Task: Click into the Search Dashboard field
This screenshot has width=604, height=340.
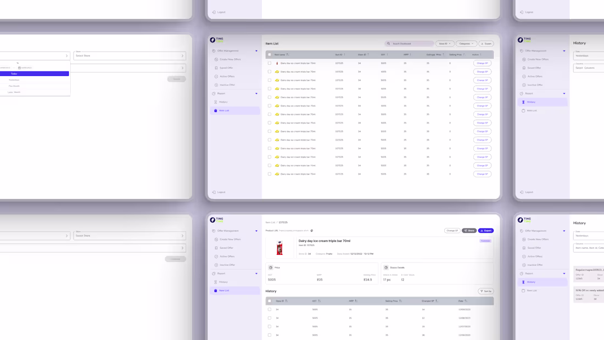Action: (x=409, y=43)
